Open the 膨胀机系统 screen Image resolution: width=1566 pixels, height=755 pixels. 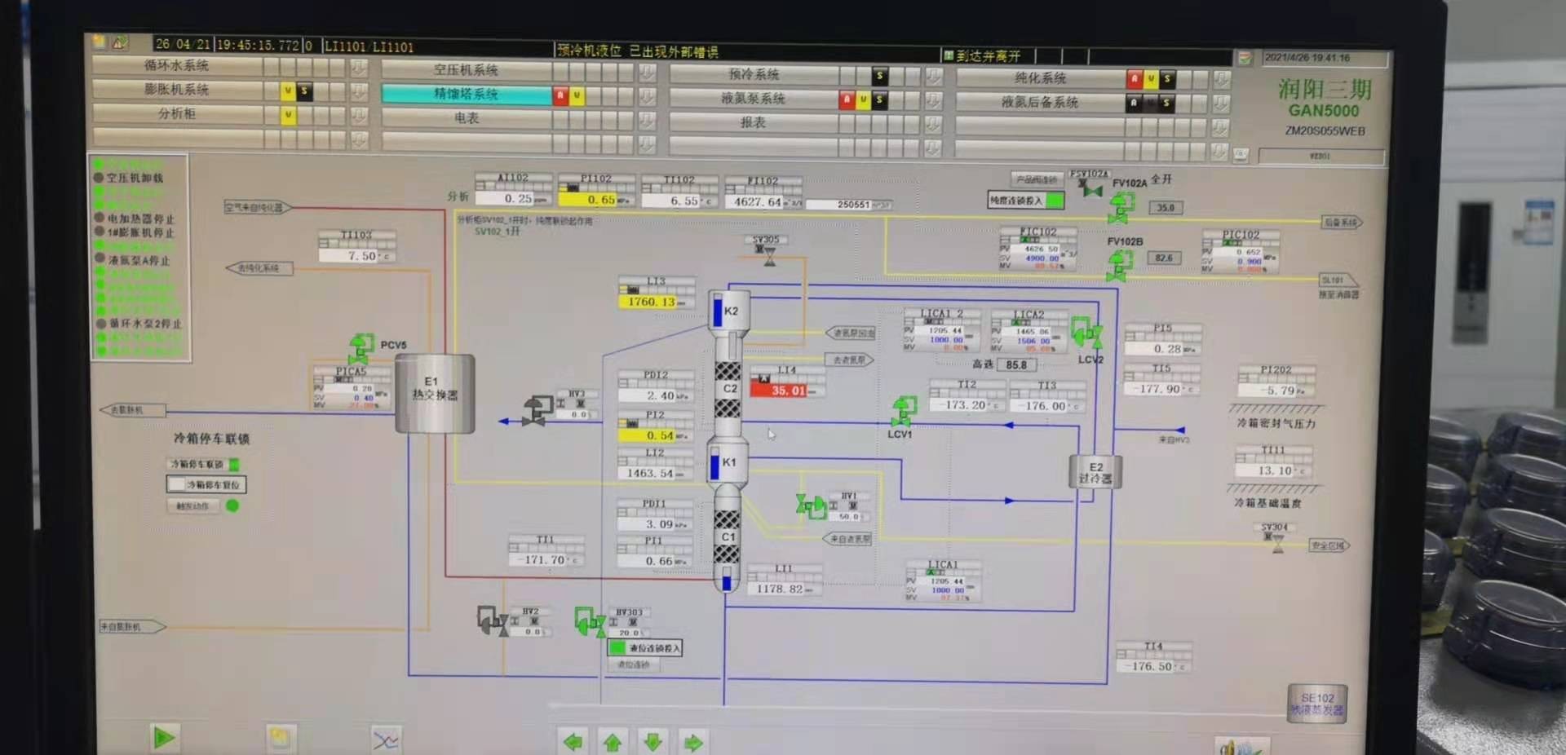[x=177, y=90]
